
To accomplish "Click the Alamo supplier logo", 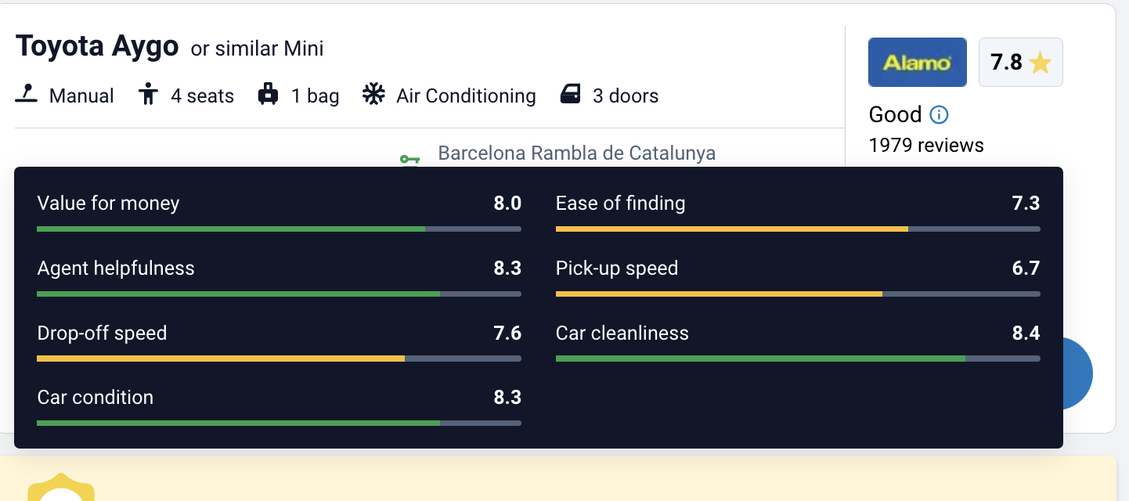I will click(x=918, y=63).
